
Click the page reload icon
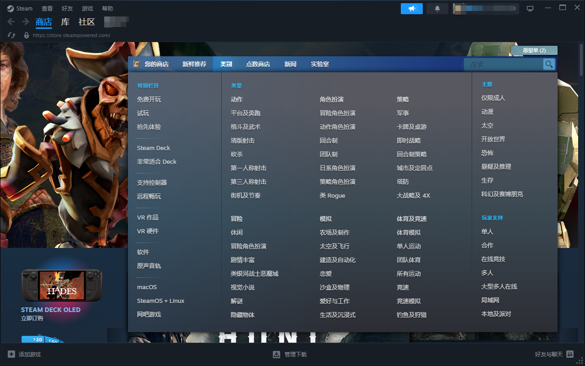click(x=12, y=35)
